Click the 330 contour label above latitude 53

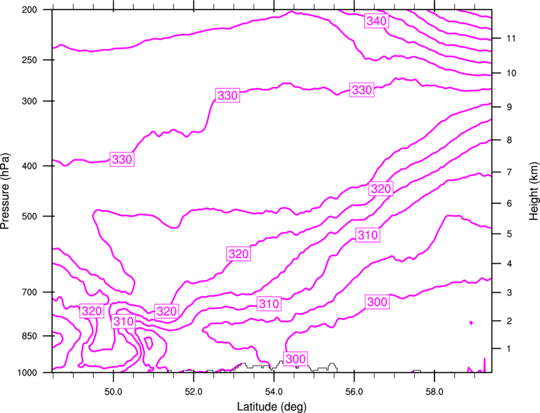point(227,95)
